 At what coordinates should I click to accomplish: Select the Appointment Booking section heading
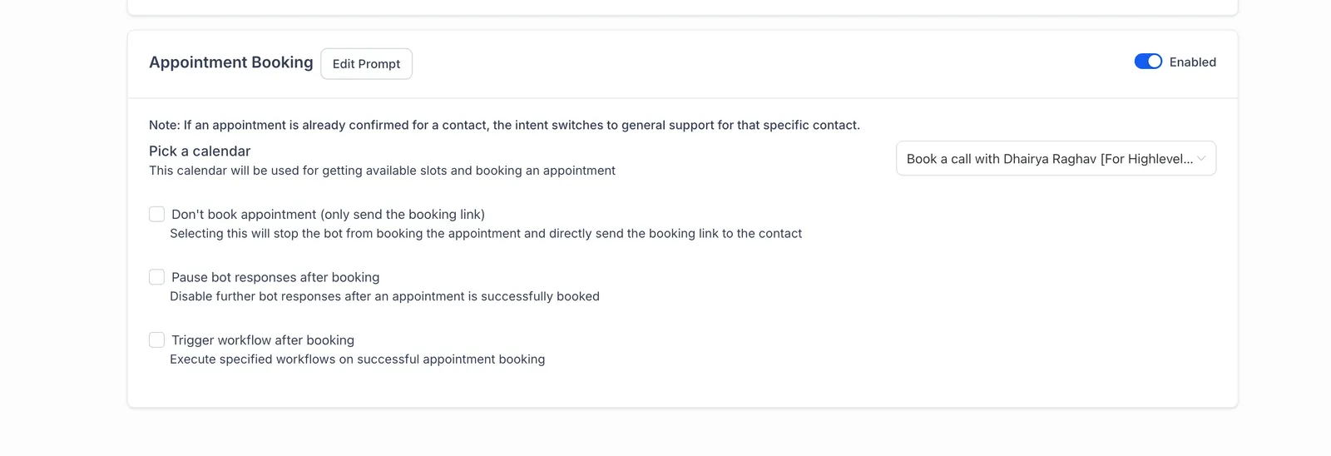pyautogui.click(x=231, y=62)
